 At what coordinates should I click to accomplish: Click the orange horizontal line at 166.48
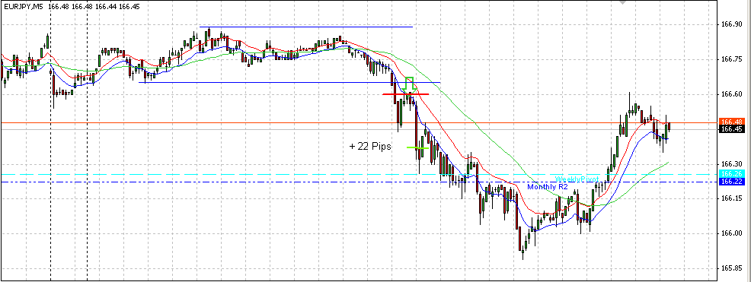(360, 123)
